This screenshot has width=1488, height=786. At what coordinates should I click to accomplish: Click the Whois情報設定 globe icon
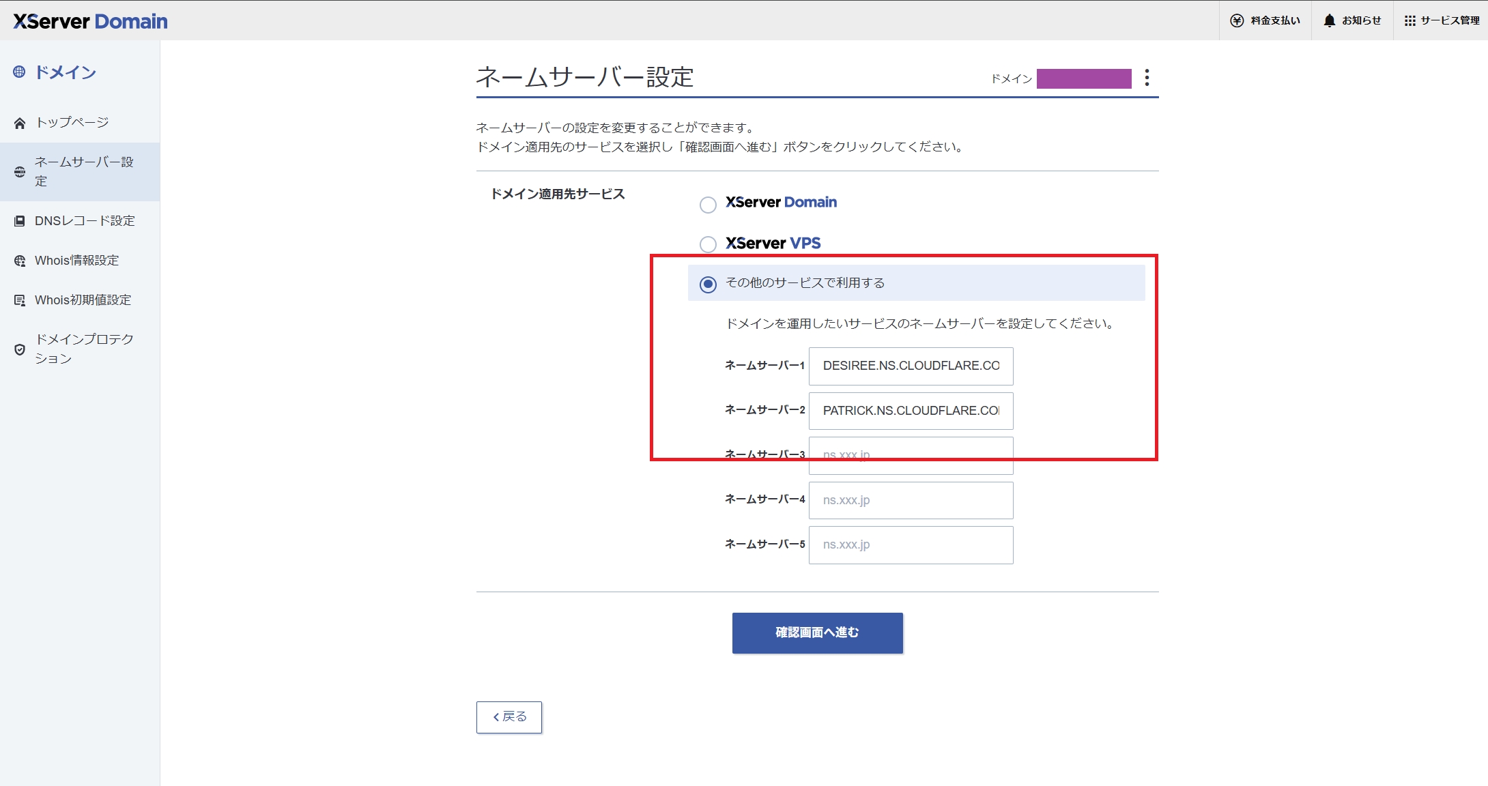(20, 261)
